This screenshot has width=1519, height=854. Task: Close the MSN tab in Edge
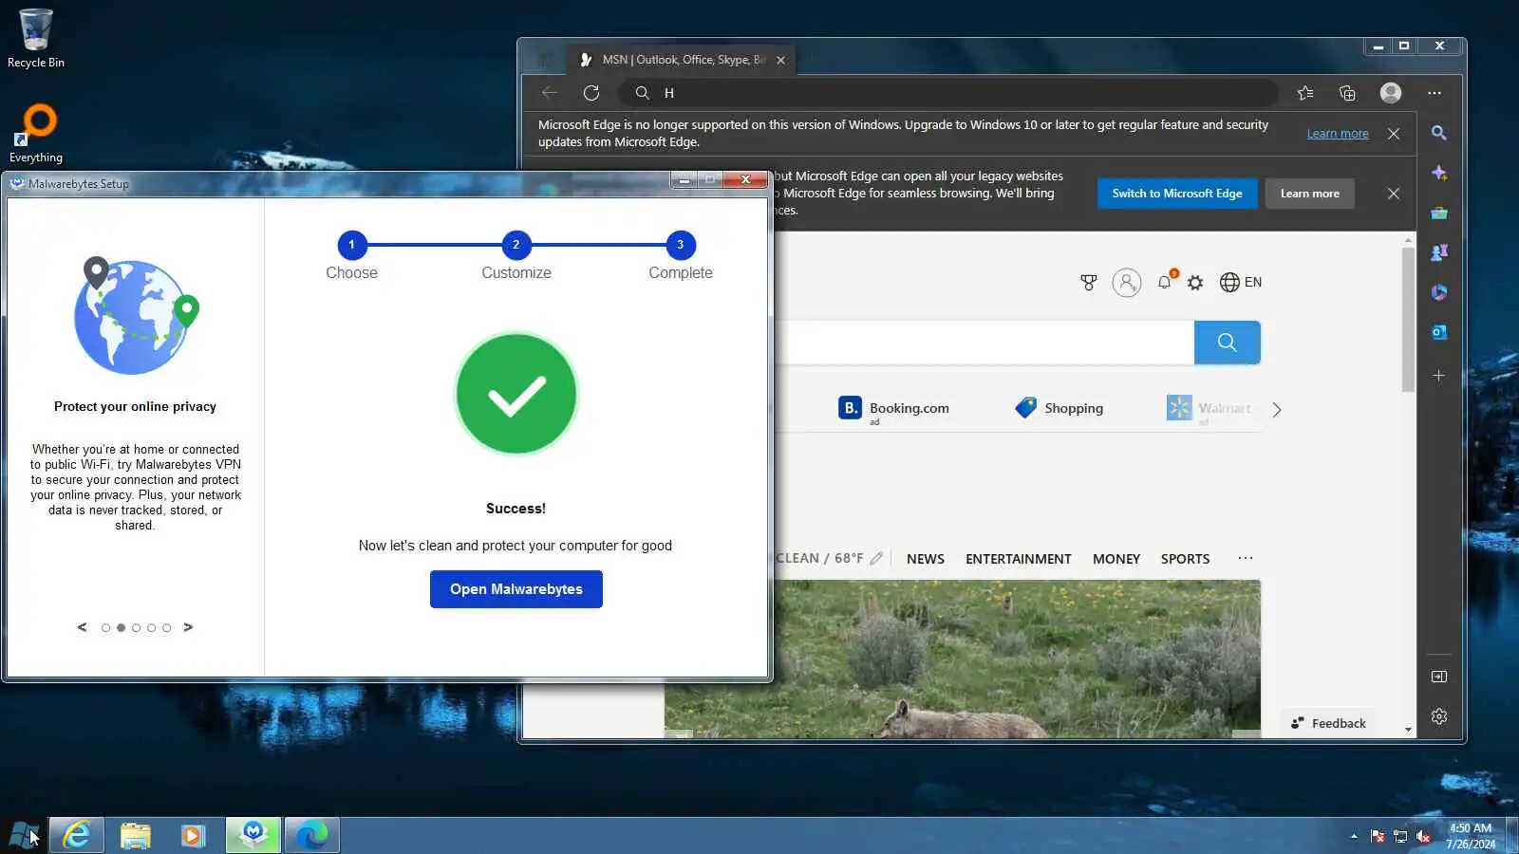(780, 60)
